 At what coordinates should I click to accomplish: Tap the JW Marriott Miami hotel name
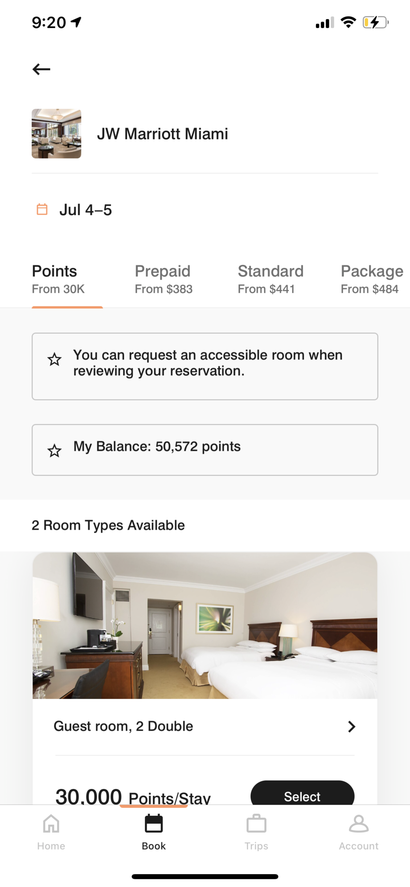pyautogui.click(x=163, y=134)
